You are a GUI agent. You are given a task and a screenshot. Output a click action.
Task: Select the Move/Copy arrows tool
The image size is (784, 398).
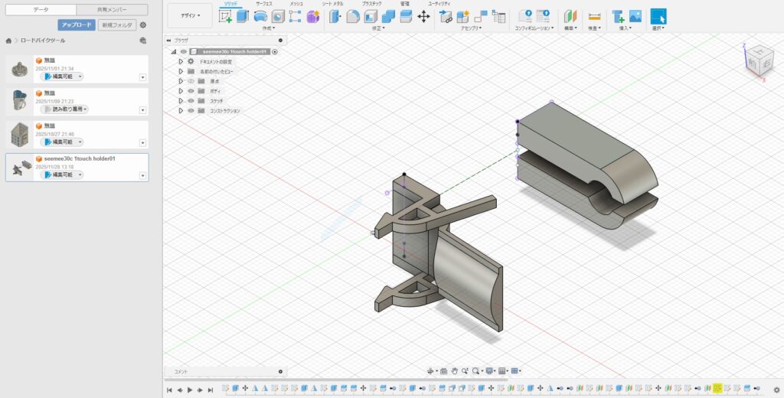(x=423, y=16)
